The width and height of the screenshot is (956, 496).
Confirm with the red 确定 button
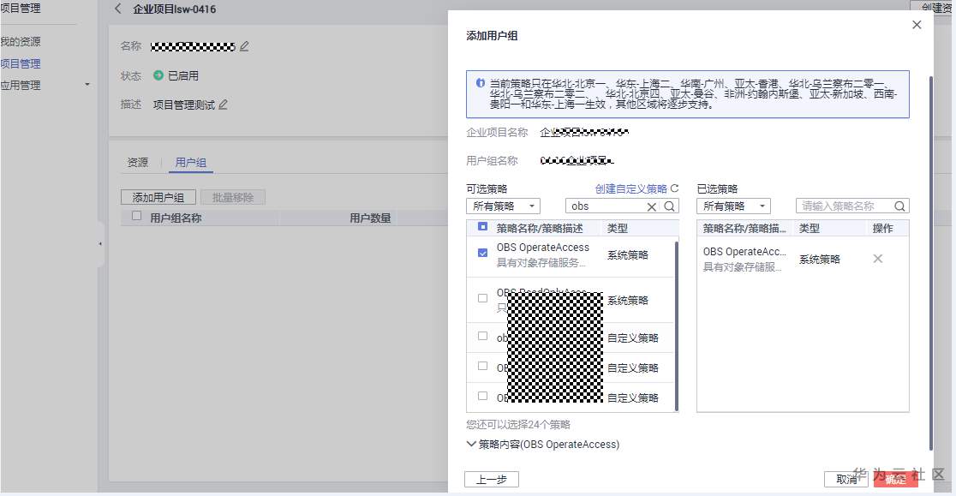click(896, 480)
